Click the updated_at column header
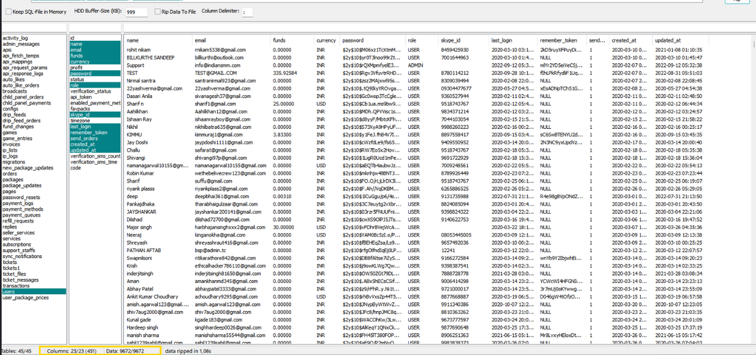756x355 pixels. [667, 40]
